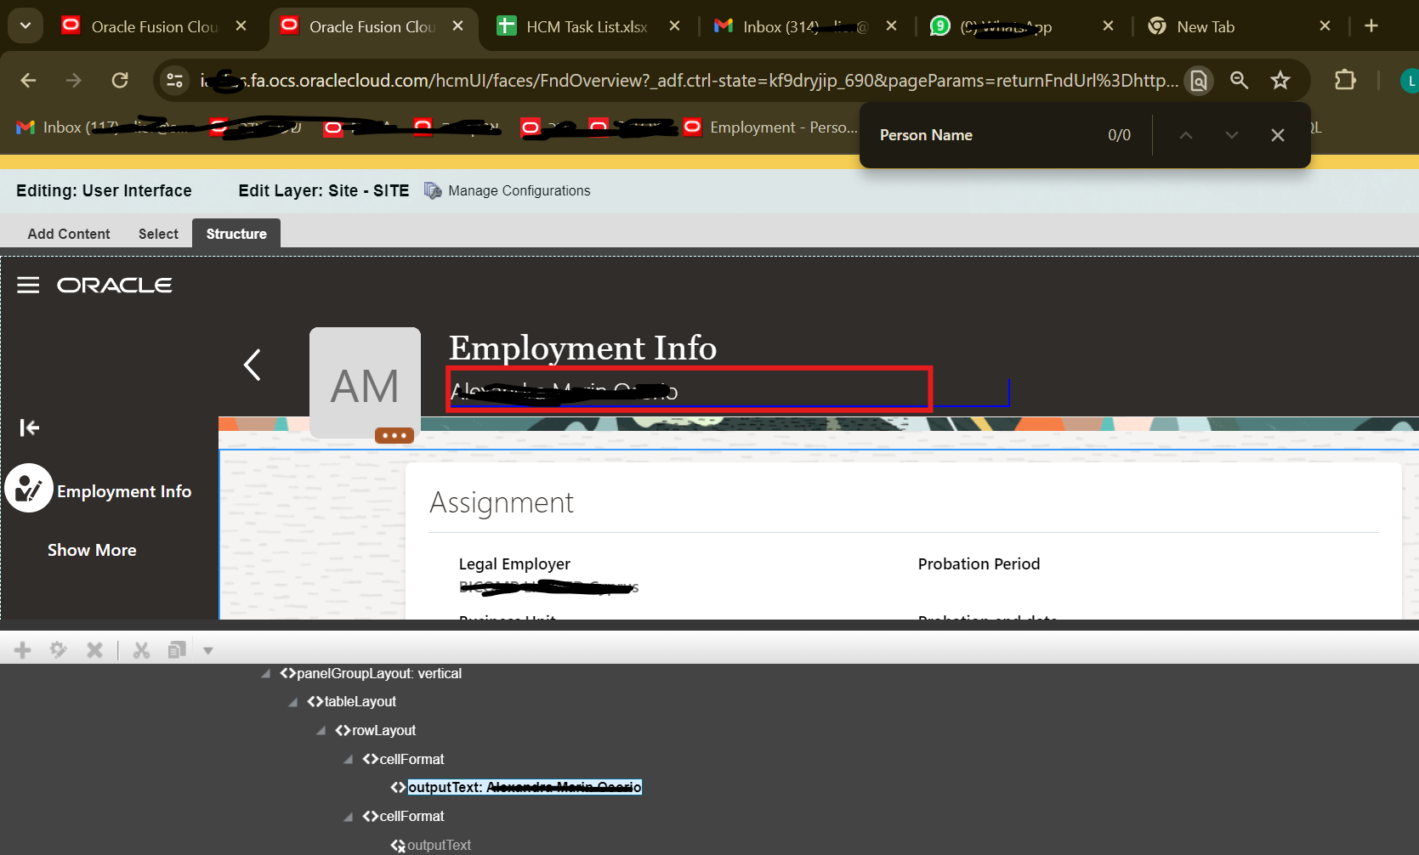Go back in browser history

(x=28, y=80)
